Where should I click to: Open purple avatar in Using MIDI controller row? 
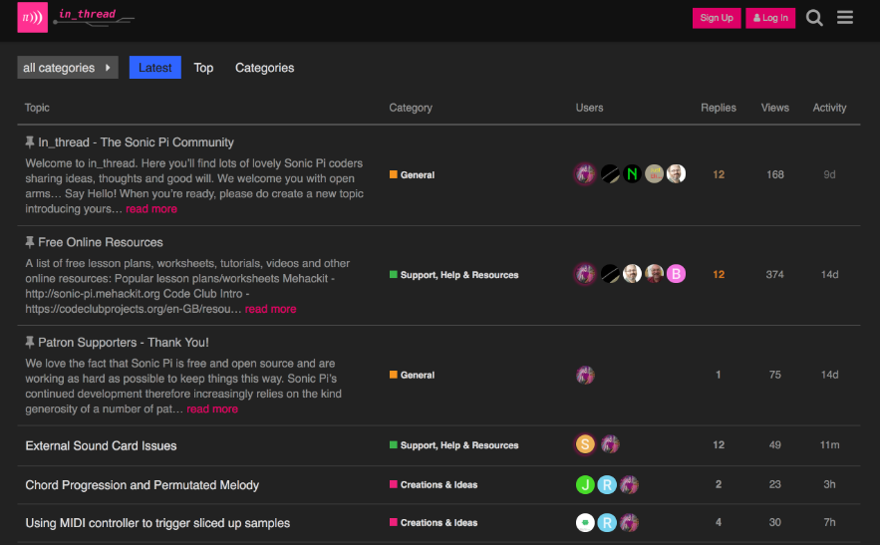[x=629, y=522]
